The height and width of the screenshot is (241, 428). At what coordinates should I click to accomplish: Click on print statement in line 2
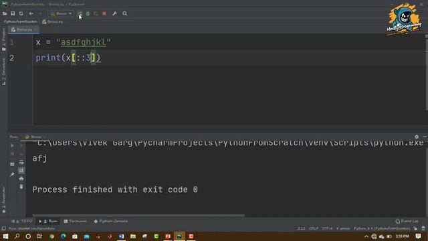(x=68, y=58)
